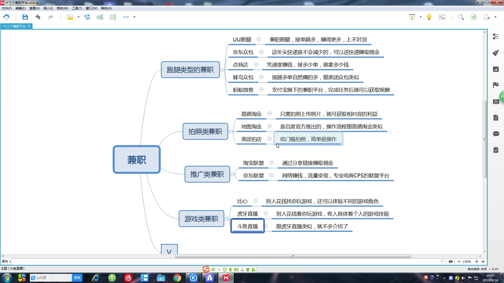Zoom out with the minus button

[x=459, y=262]
